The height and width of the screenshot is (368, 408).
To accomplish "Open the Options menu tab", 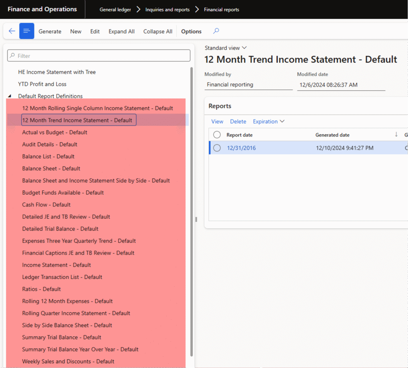I will (x=191, y=31).
